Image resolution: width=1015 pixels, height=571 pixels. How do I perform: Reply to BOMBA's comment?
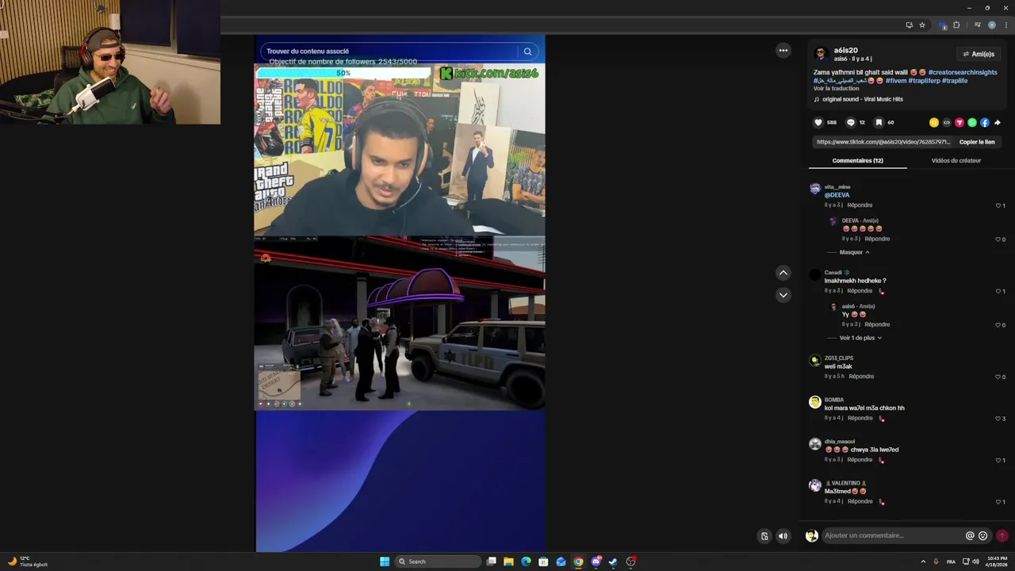point(860,419)
